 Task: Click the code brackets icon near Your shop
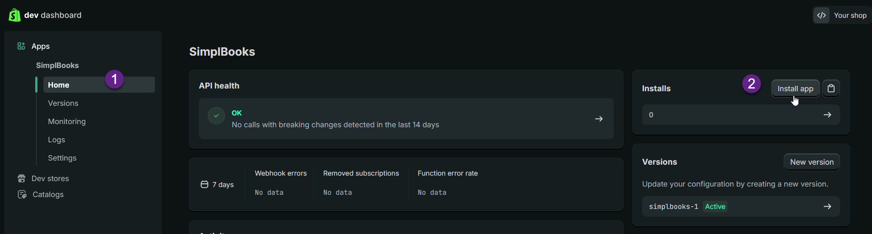tap(821, 15)
